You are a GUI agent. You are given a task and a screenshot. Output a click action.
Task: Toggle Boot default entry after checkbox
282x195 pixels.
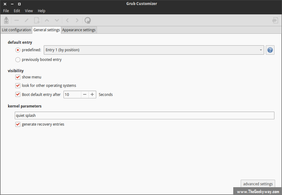tap(18, 94)
